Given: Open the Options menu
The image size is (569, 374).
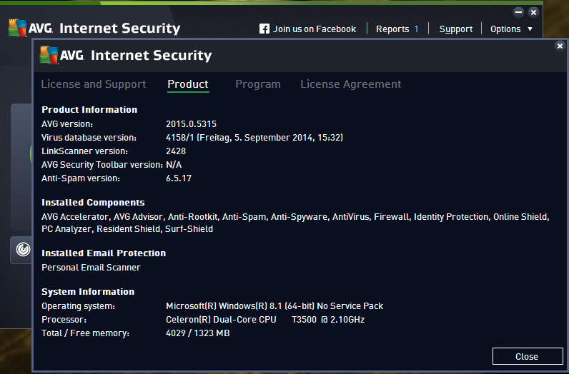Looking at the screenshot, I should click(505, 29).
